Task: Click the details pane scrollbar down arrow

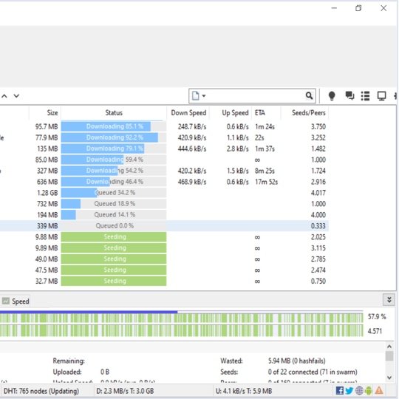Action: click(389, 378)
